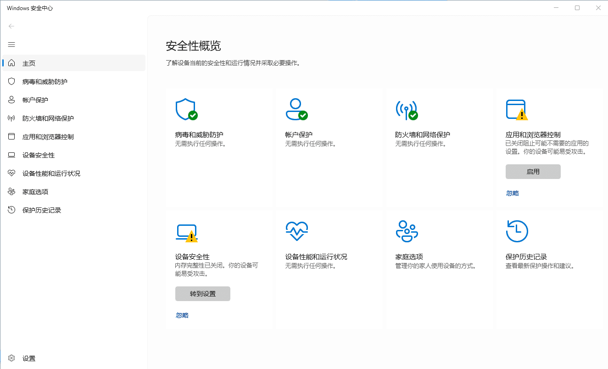Click the 保护历史记录 card title
Image resolution: width=608 pixels, height=369 pixels.
(526, 257)
